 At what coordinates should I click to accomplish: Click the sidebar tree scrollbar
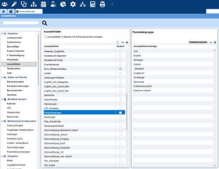coord(39,60)
